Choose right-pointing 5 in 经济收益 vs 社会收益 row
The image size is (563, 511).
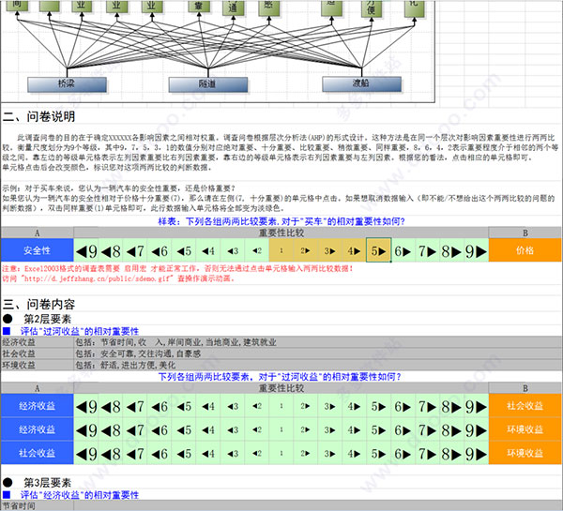379,406
